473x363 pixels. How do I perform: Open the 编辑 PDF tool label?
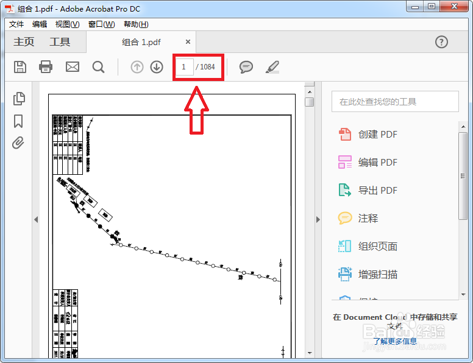[x=378, y=162]
